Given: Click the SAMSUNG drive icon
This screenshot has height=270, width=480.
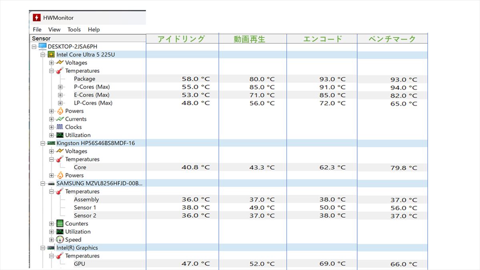Looking at the screenshot, I should tap(51, 183).
